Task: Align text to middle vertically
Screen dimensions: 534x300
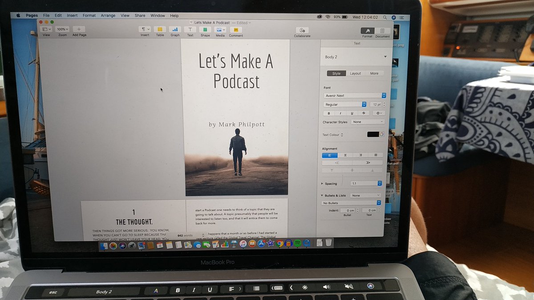Action: point(352,170)
